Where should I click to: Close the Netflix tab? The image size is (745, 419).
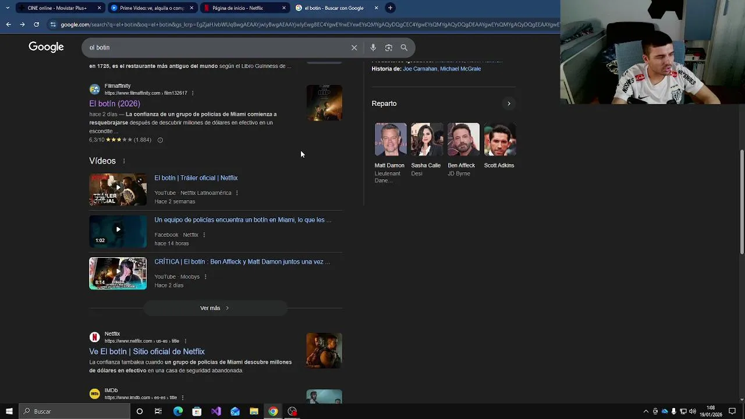tap(284, 8)
